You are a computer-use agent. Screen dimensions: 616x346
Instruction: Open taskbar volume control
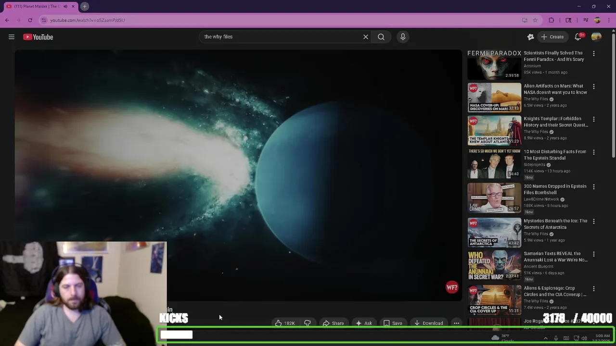click(584, 338)
